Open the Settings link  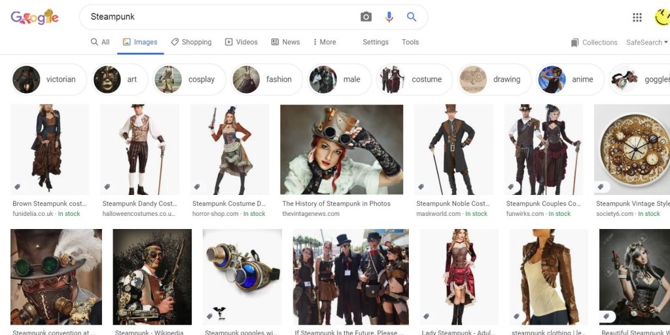pos(376,42)
